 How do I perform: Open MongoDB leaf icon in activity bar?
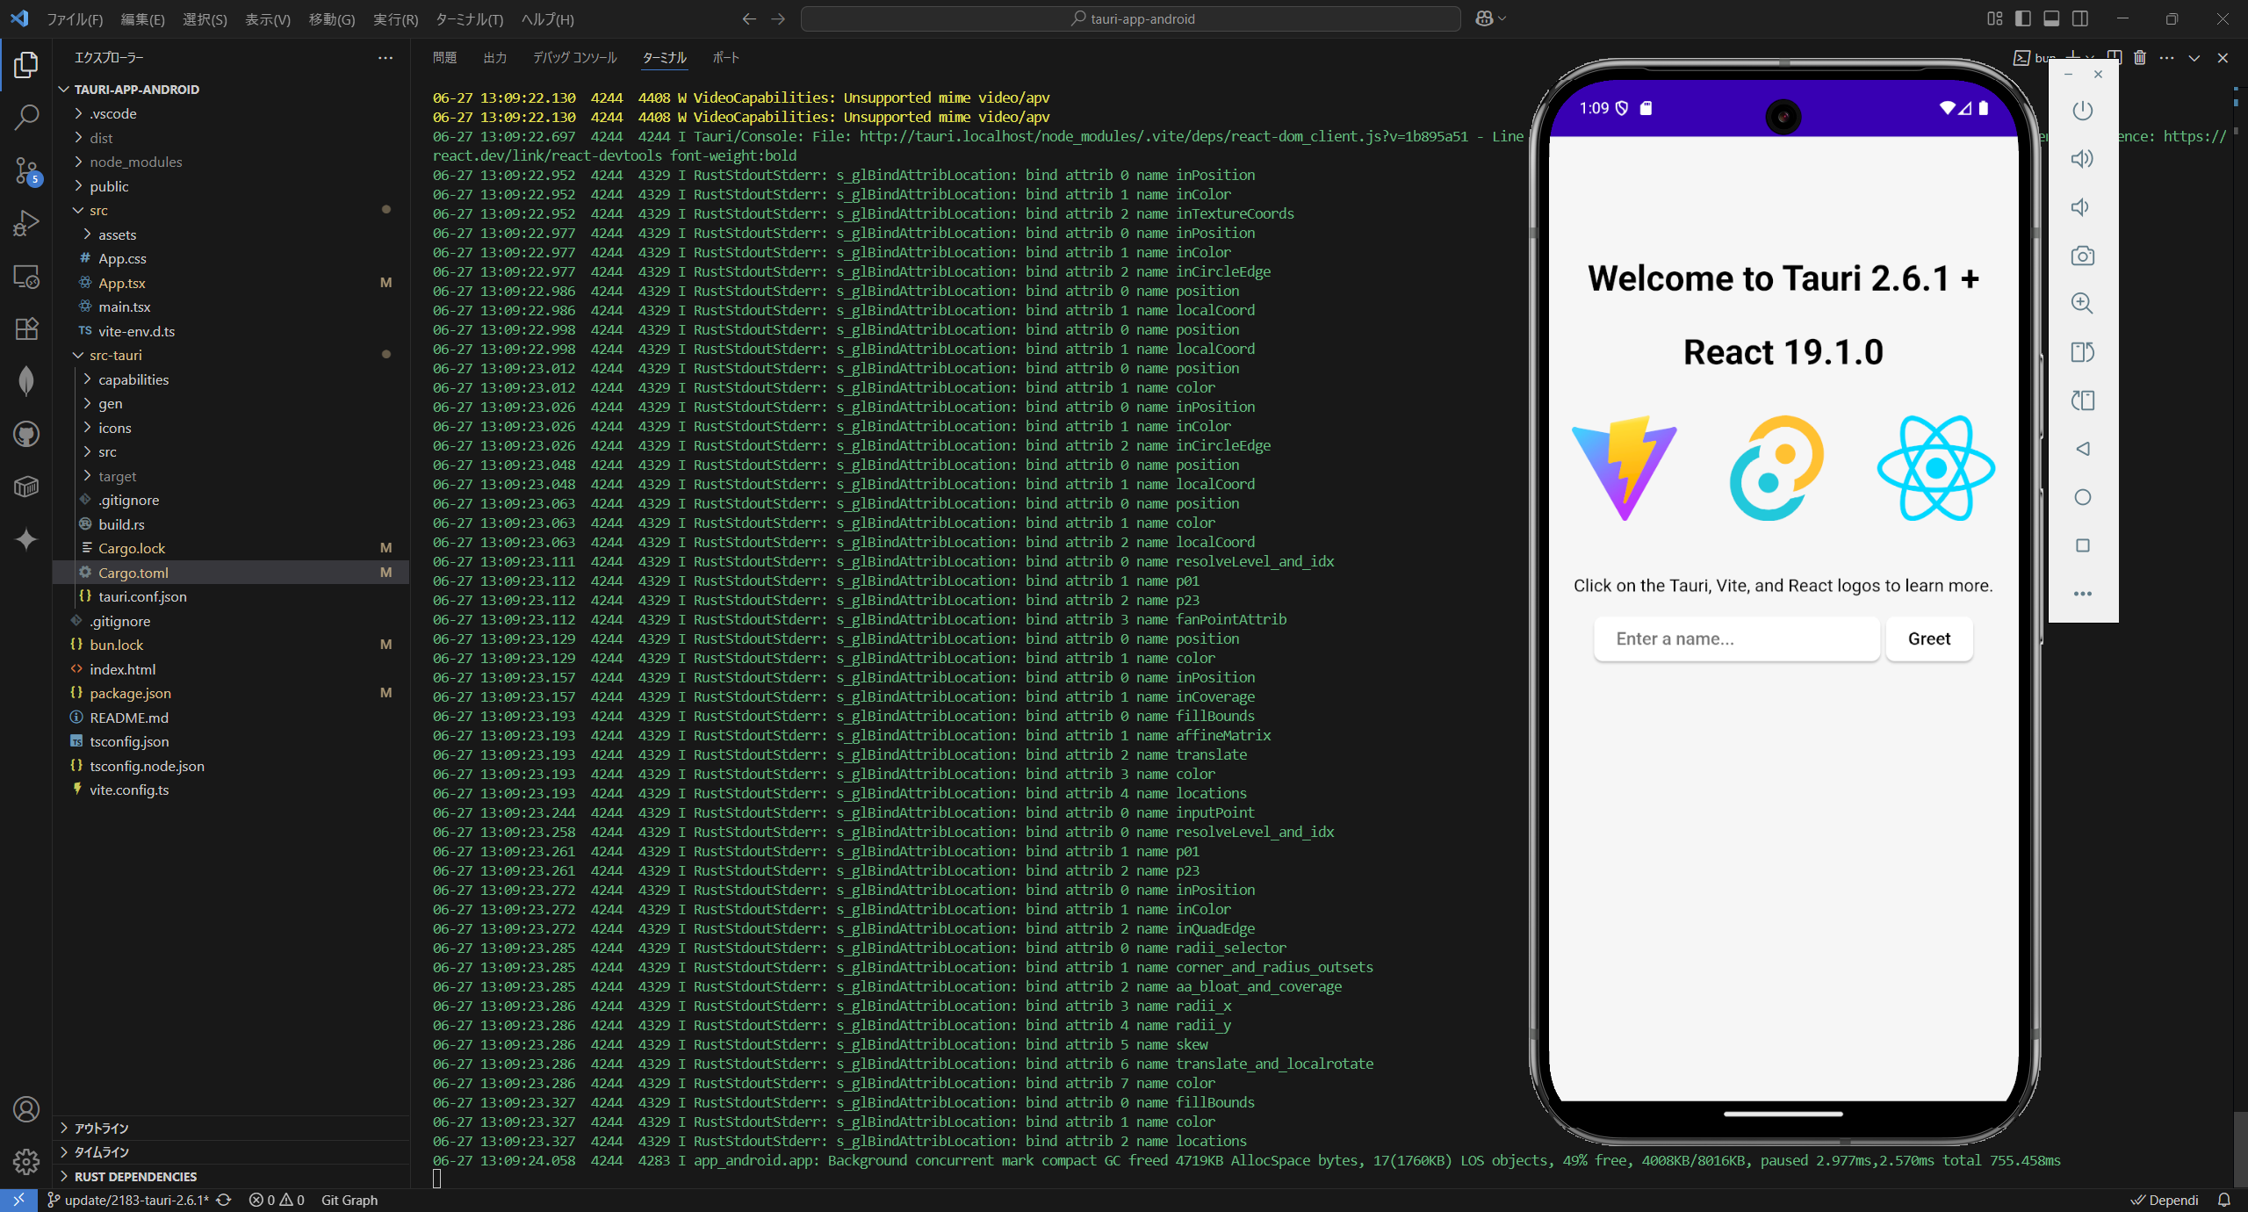point(26,381)
